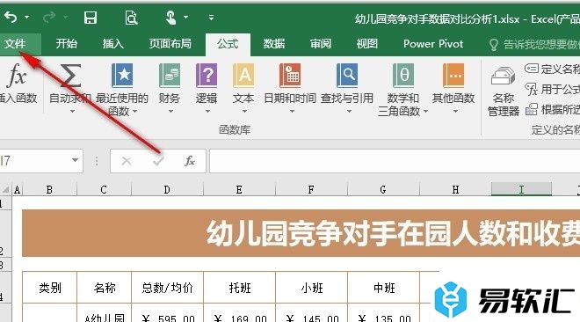Click the Select All corner triangle
This screenshot has height=322, width=580.
point(5,190)
